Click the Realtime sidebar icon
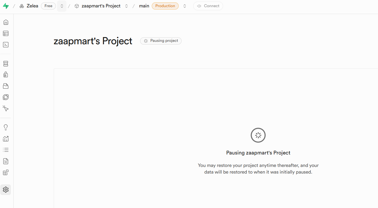This screenshot has width=378, height=208. point(6,108)
